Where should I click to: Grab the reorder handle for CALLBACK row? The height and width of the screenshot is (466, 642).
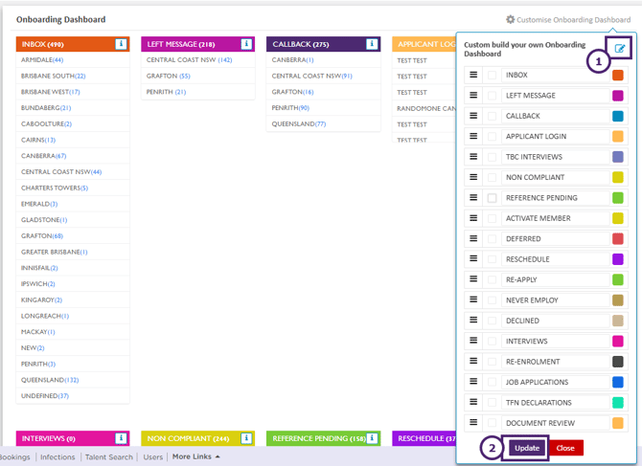pyautogui.click(x=473, y=115)
